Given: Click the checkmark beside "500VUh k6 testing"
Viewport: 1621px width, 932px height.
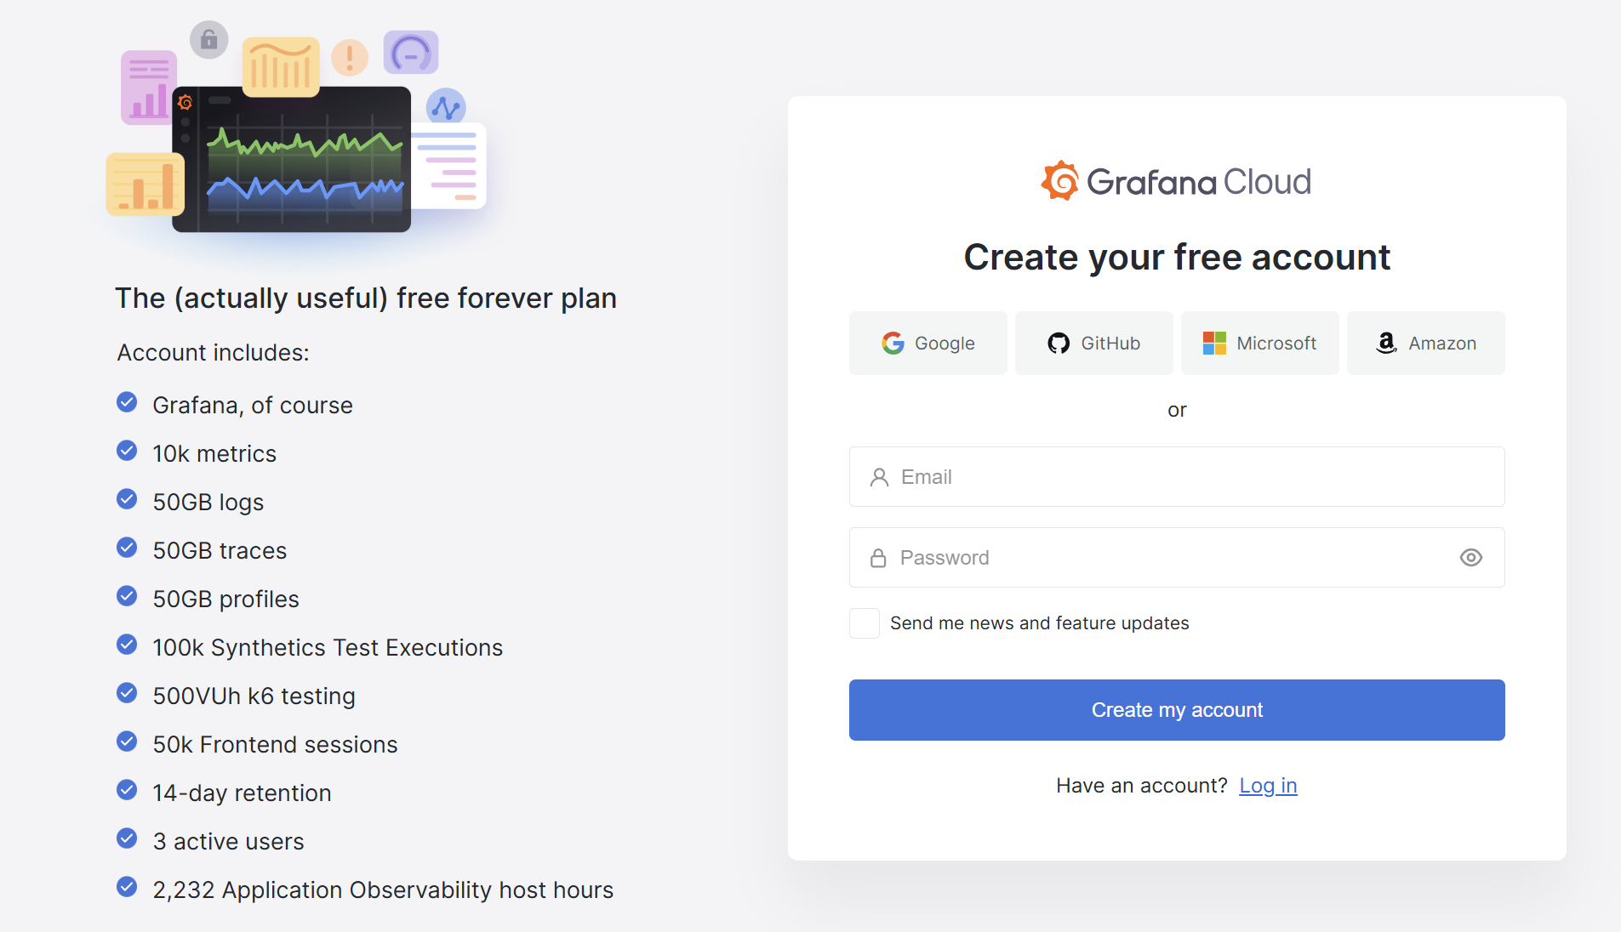Looking at the screenshot, I should (127, 693).
